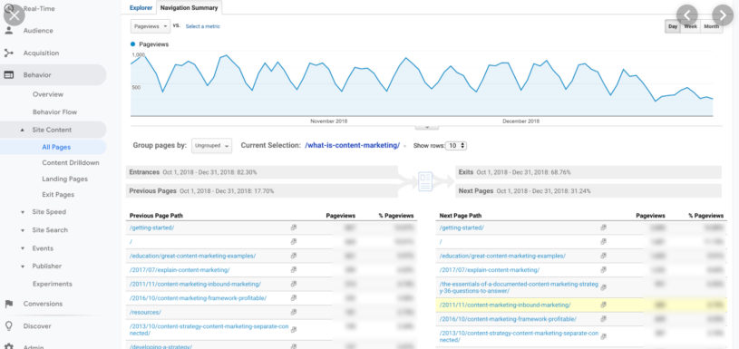Click the Conversions flag icon

tap(8, 304)
